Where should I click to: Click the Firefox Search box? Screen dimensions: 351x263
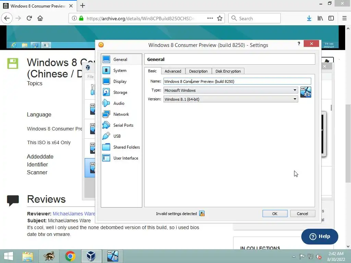tap(254, 18)
